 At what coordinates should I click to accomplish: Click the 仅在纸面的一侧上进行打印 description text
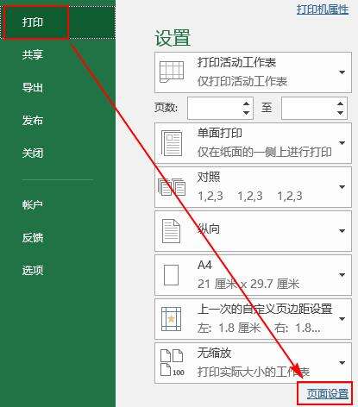pos(264,152)
